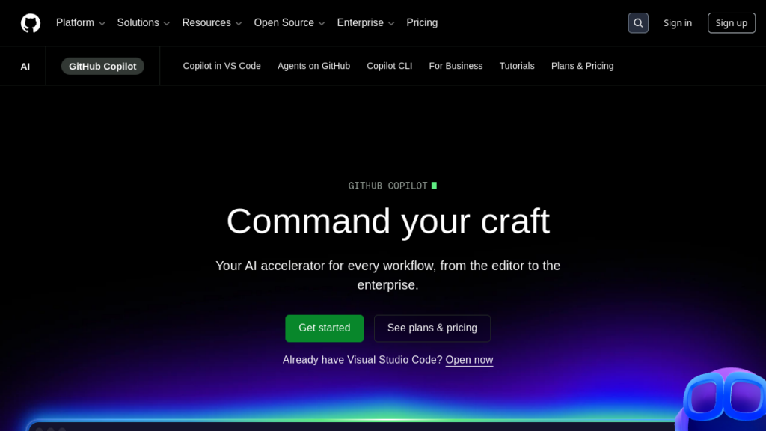Click the Command your craft heading
The height and width of the screenshot is (431, 766).
(x=388, y=221)
